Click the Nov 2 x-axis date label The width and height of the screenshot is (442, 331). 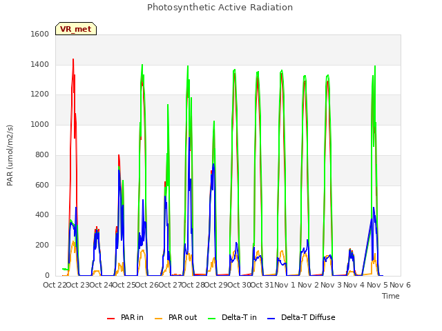point(308,285)
